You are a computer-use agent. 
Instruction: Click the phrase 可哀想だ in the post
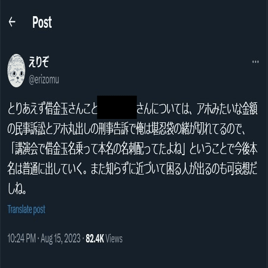tap(242, 169)
